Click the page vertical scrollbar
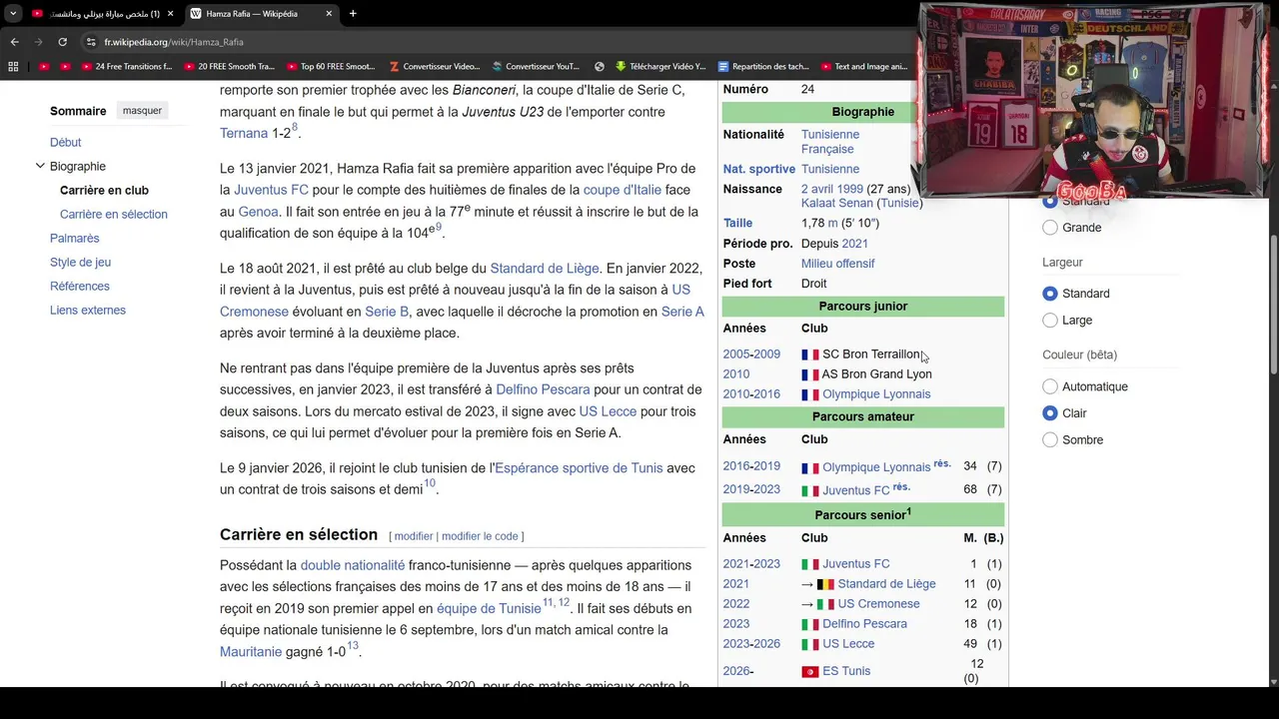1279x719 pixels. pyautogui.click(x=1273, y=305)
